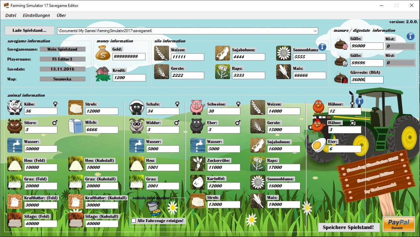Click the cows Wasser field showing 50000

(x=40, y=149)
